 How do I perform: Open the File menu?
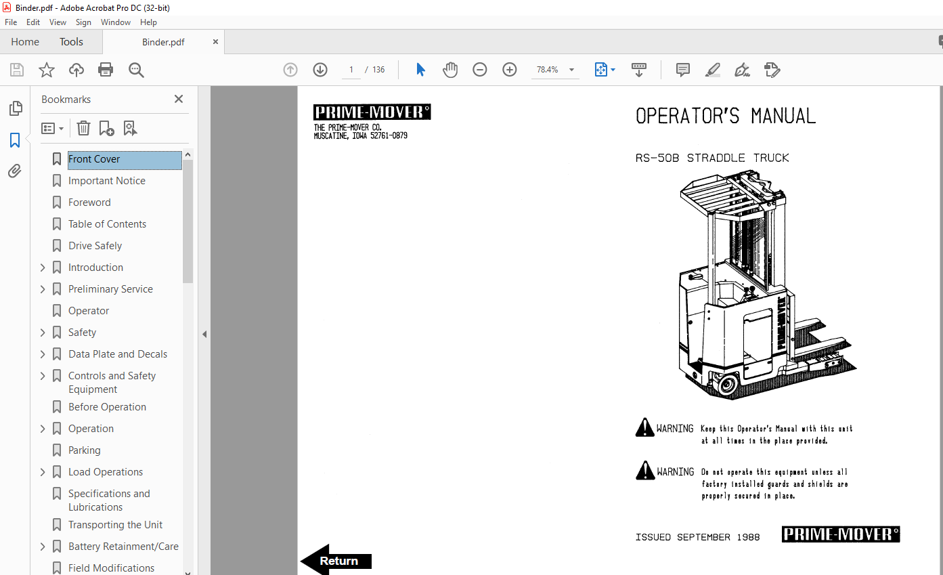tap(11, 22)
